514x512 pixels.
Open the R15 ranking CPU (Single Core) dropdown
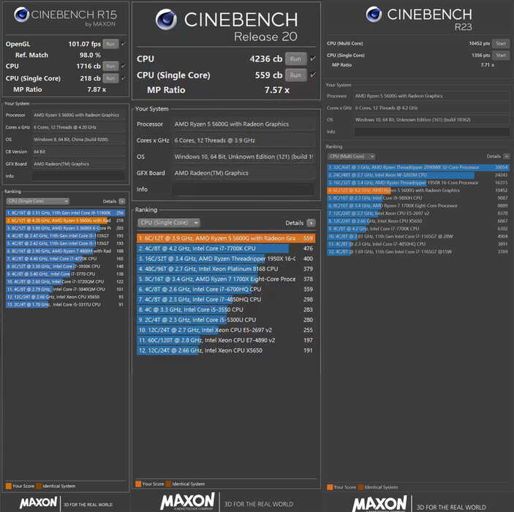[38, 201]
